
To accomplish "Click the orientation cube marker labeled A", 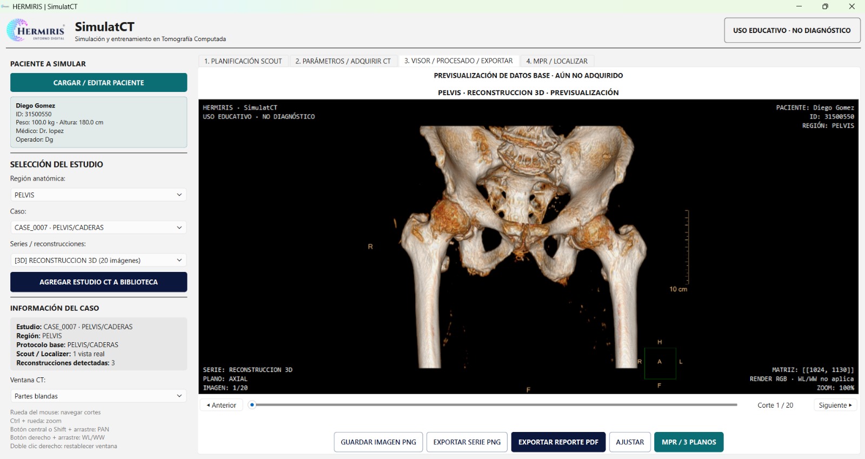I will point(660,362).
